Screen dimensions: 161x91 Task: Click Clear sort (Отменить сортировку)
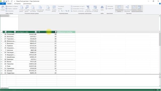pos(77,11)
